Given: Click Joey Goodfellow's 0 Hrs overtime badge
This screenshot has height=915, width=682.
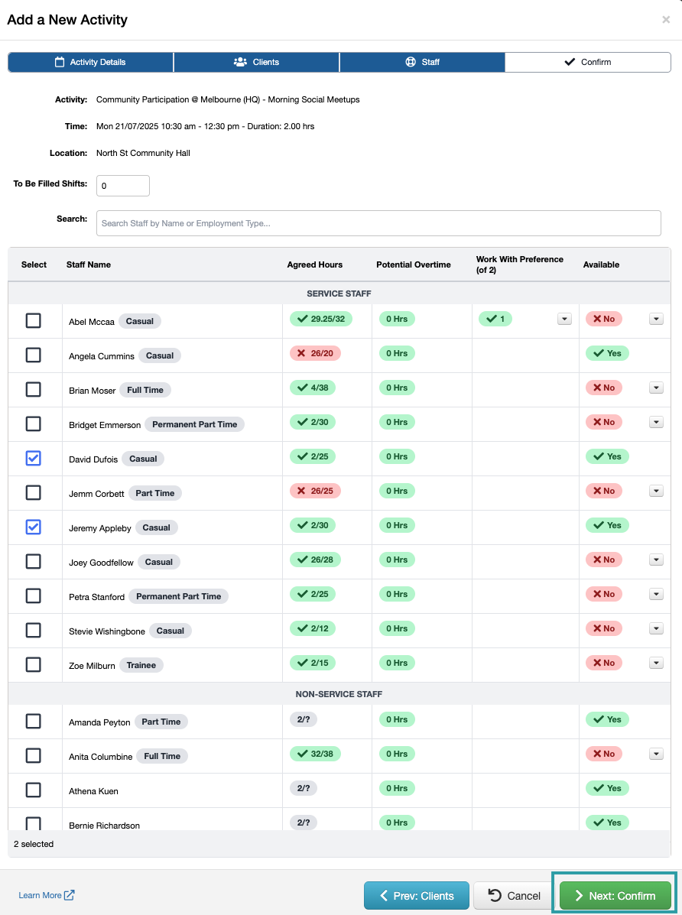Looking at the screenshot, I should [397, 560].
